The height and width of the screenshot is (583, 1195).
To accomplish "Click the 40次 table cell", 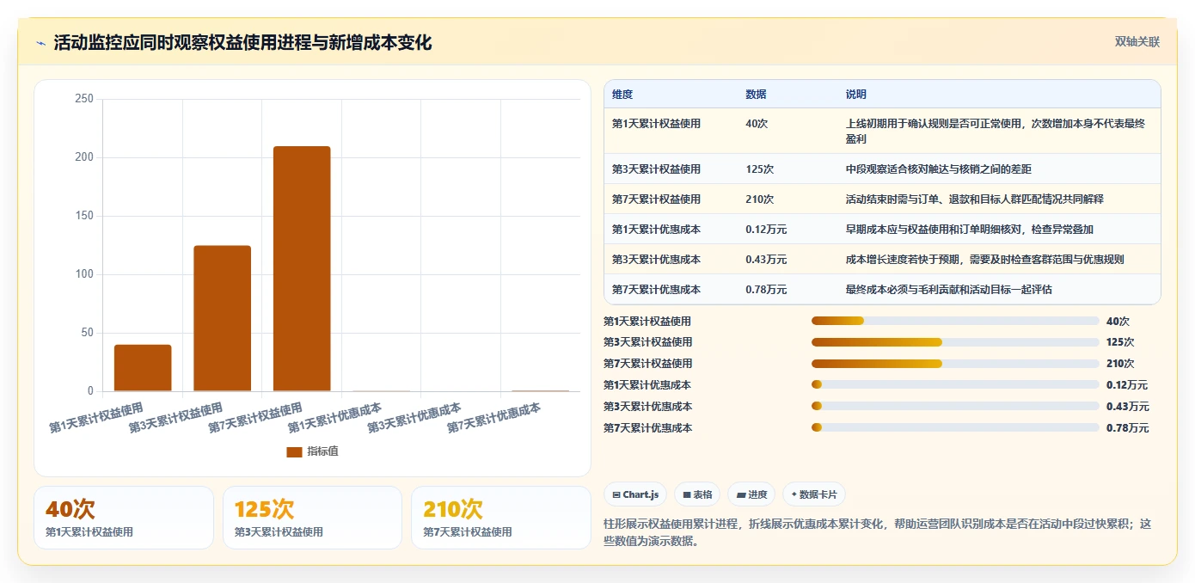I will (x=757, y=124).
